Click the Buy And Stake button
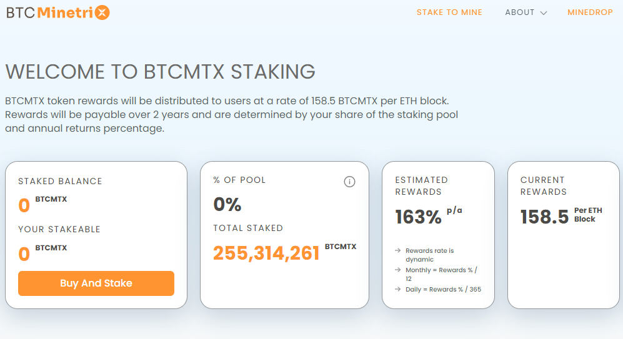Viewport: 623px width, 339px height. coord(96,283)
